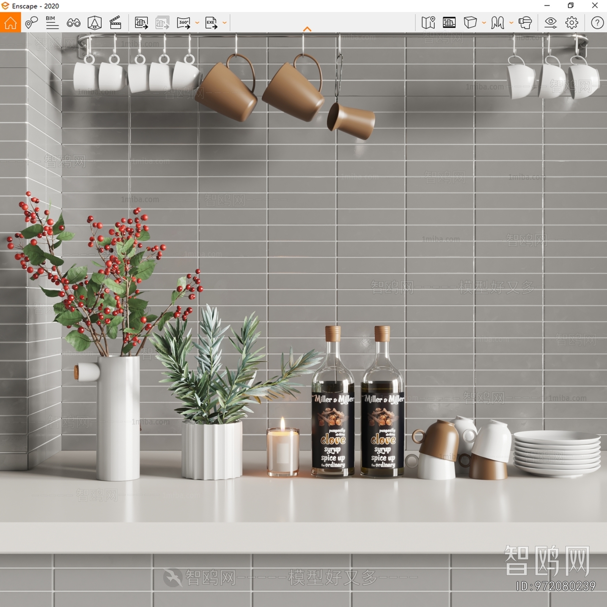This screenshot has width=607, height=607.
Task: Export a 360° panorama image
Action: click(x=184, y=23)
